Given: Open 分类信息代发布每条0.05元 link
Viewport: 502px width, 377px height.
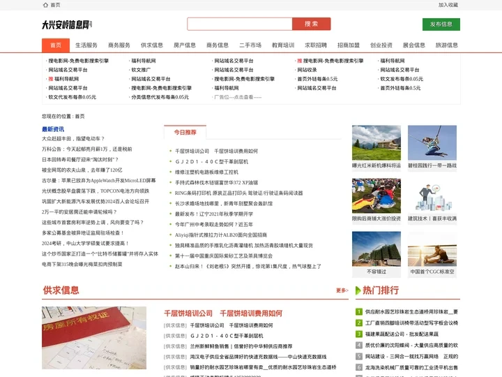Looking at the screenshot, I should click(x=160, y=97).
